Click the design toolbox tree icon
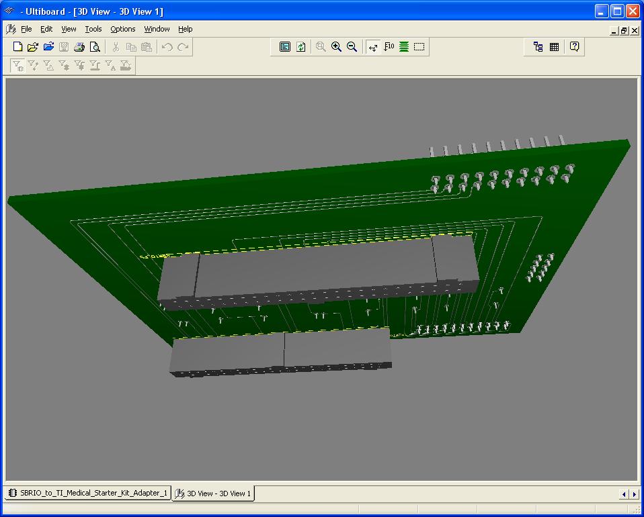 point(538,47)
